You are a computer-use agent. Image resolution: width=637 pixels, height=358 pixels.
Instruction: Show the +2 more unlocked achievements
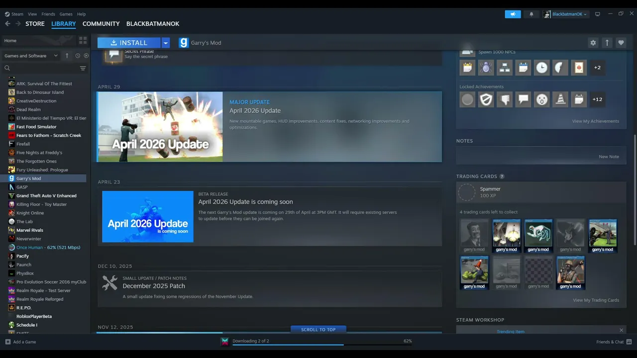597,68
